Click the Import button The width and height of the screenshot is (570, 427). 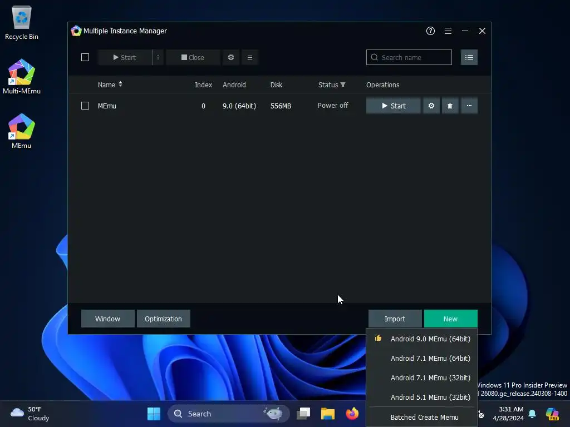[x=395, y=319]
